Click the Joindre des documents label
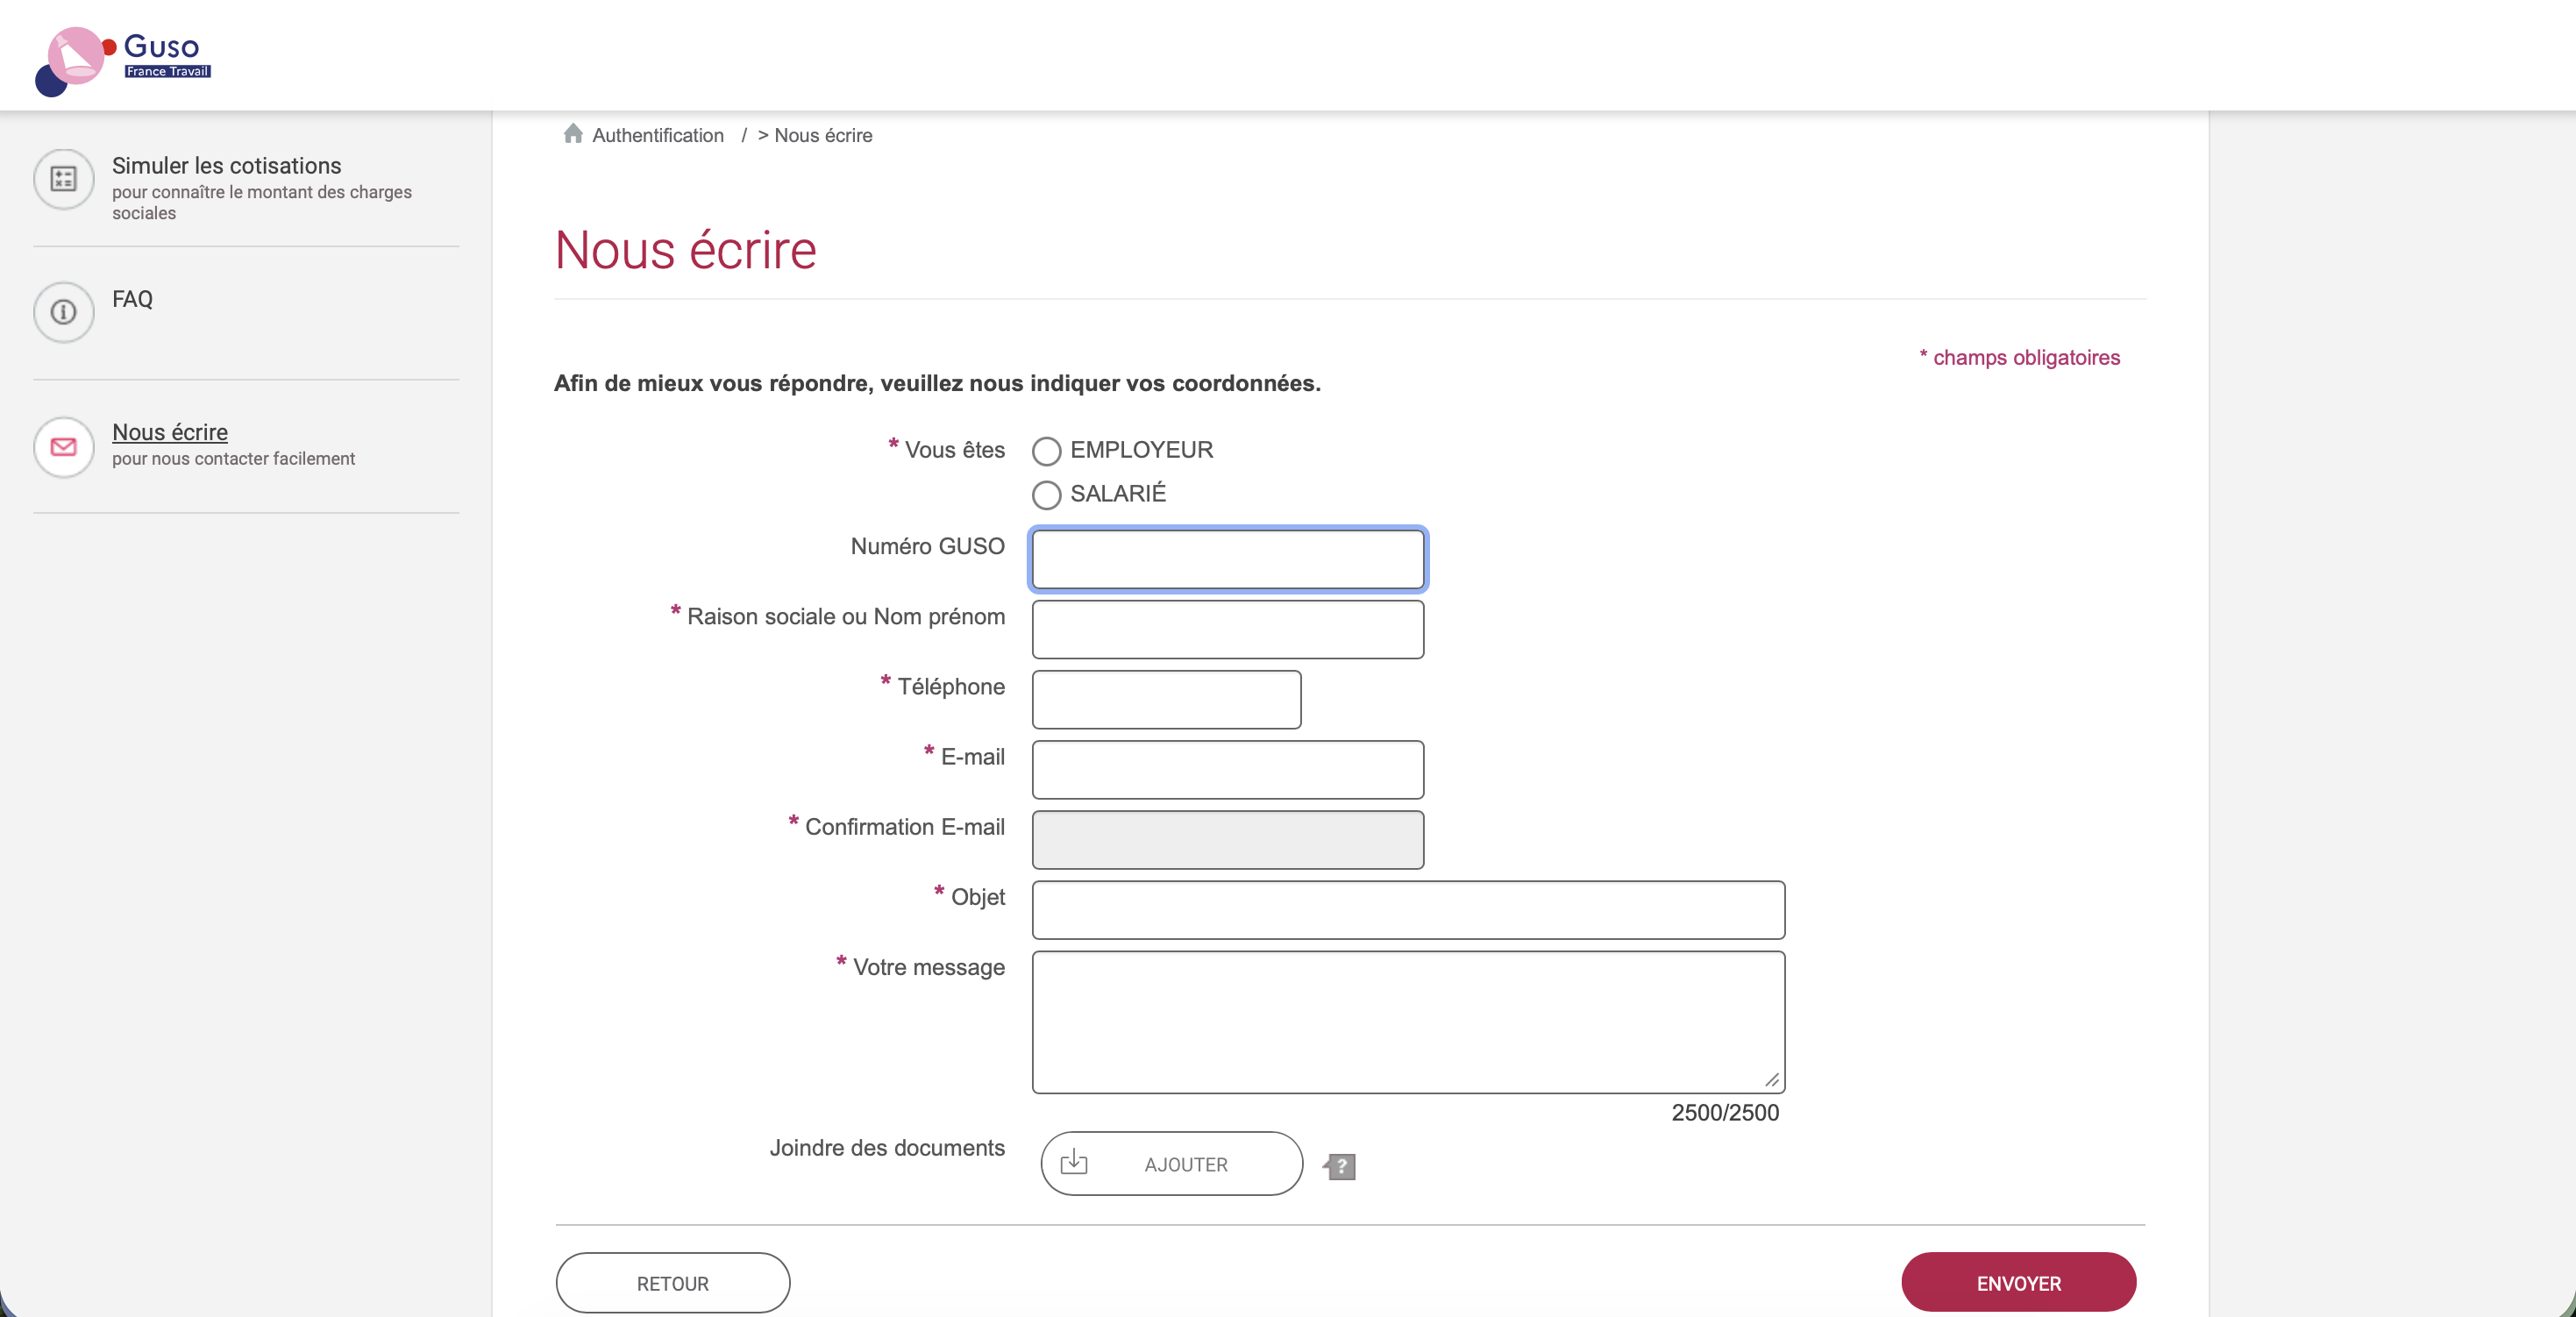Screen dimensions: 2576x1317 click(887, 1148)
